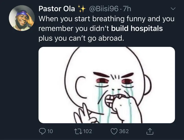Click the cartoon's red crying eyes
The image size is (184, 140).
115,81
